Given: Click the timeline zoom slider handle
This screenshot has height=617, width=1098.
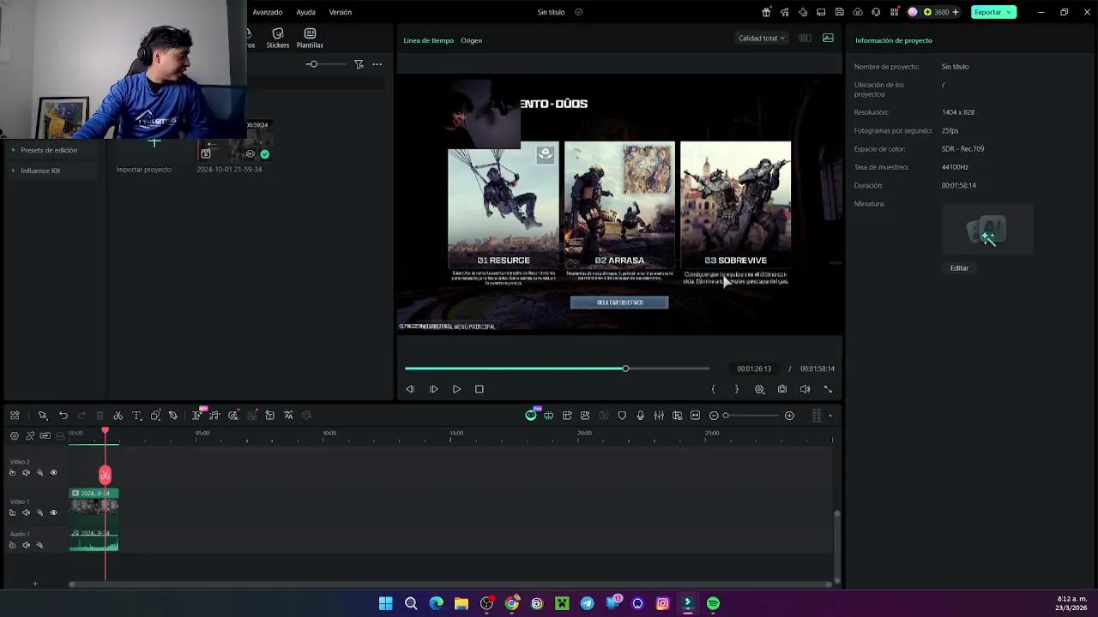Looking at the screenshot, I should tap(726, 416).
